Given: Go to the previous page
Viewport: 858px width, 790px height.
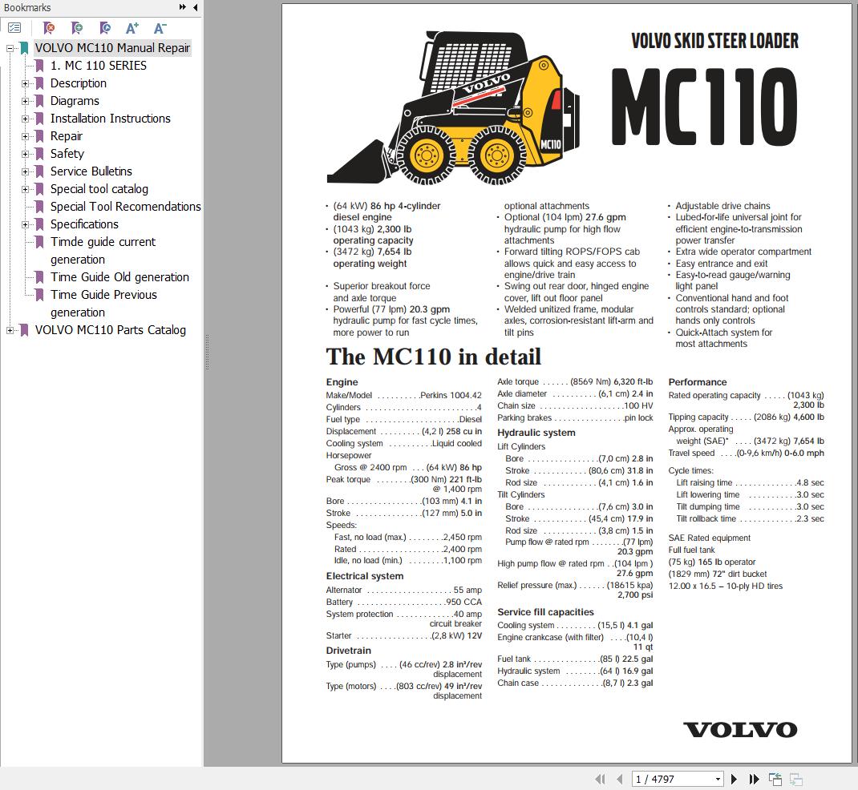Looking at the screenshot, I should tap(619, 779).
